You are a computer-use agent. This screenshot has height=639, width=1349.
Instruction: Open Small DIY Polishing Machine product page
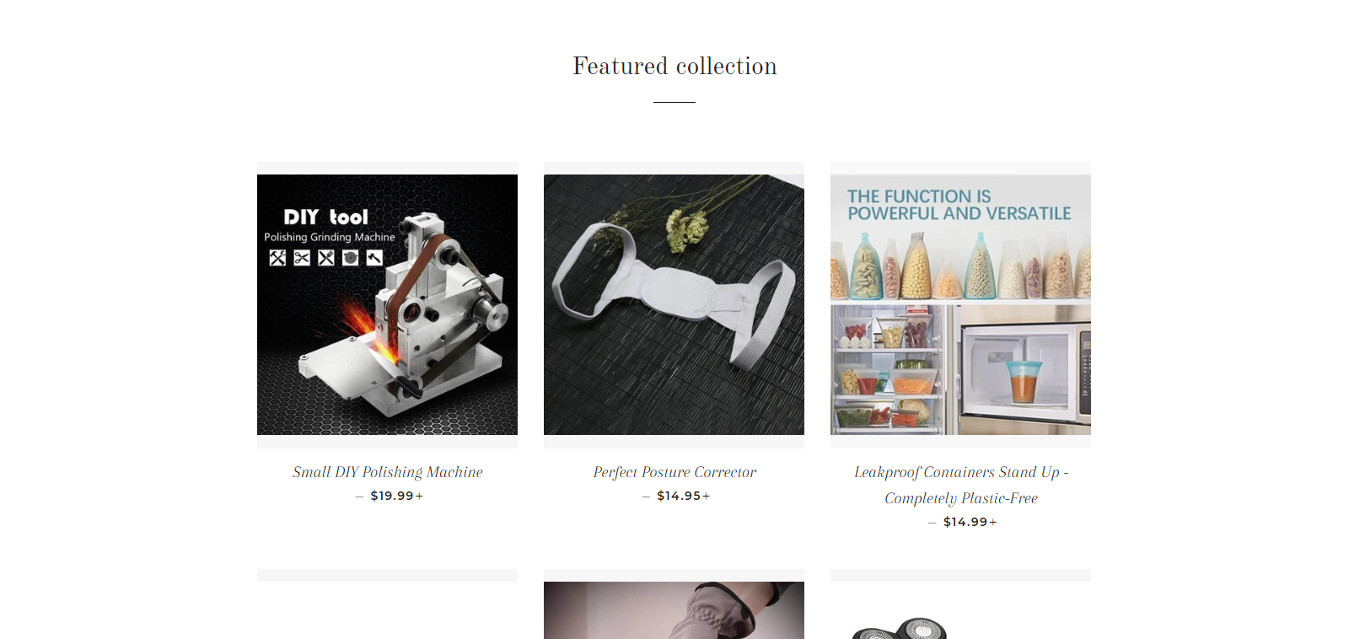(388, 472)
